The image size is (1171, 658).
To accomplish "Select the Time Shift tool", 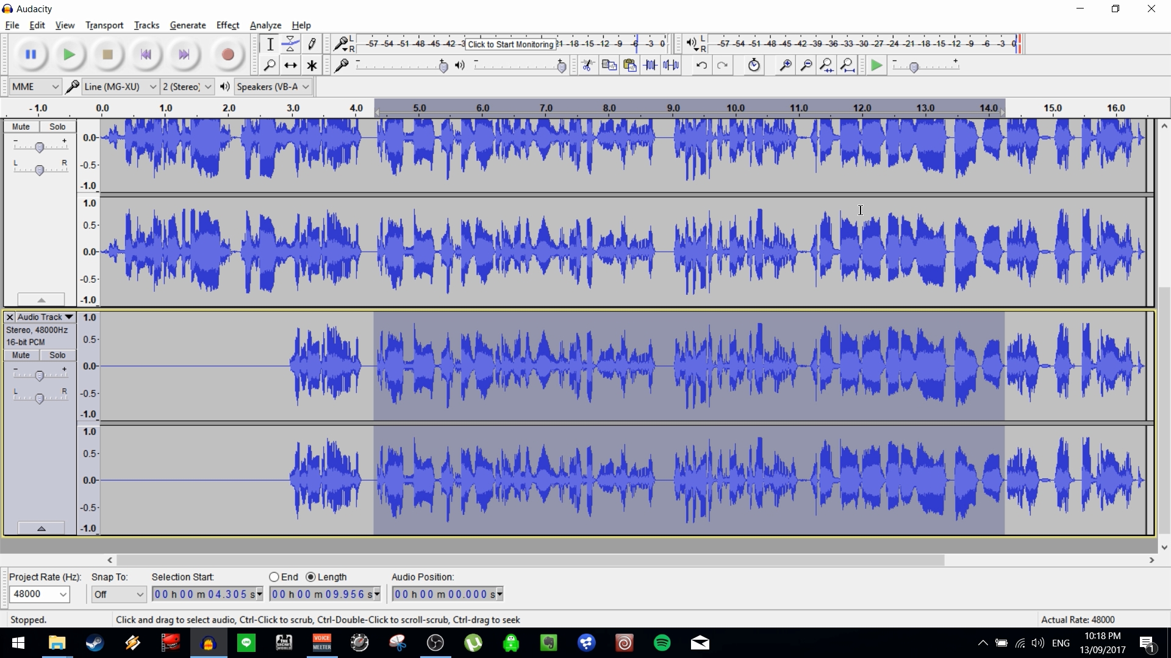I will point(291,65).
